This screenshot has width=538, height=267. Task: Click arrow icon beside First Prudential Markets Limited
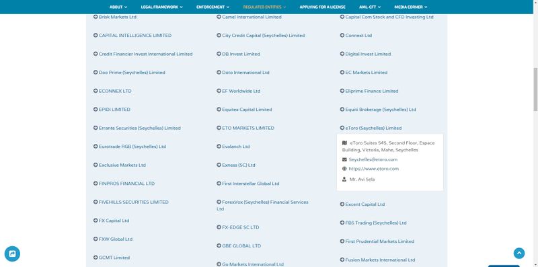tap(342, 241)
